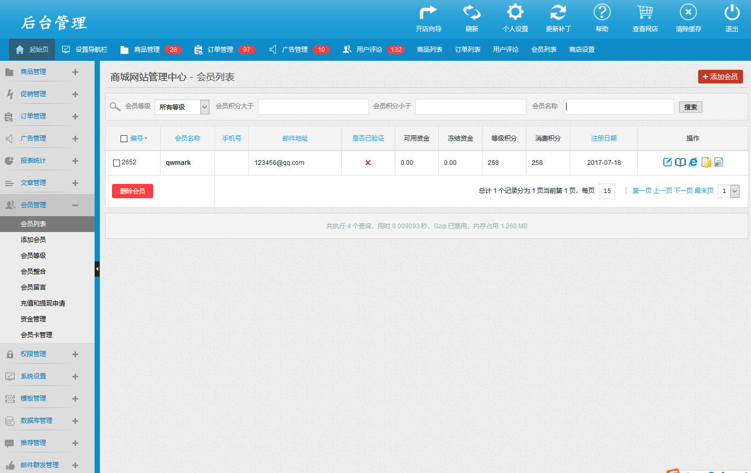Expand 系统设置 in the sidebar

75,376
